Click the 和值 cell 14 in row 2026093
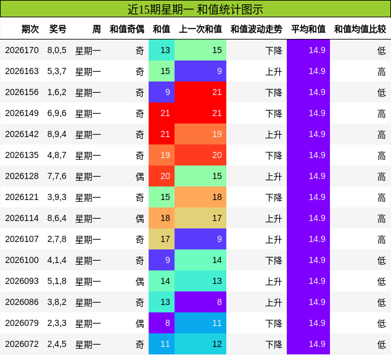391x355 pixels. coord(162,281)
